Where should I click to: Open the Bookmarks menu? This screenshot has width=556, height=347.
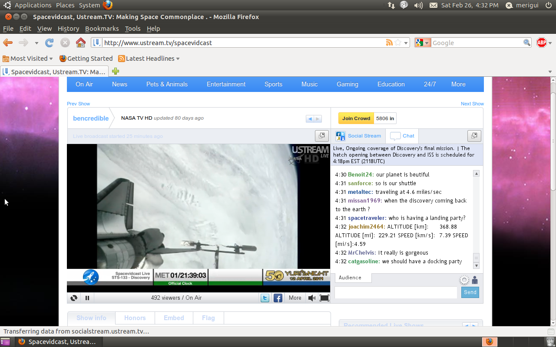point(102,29)
